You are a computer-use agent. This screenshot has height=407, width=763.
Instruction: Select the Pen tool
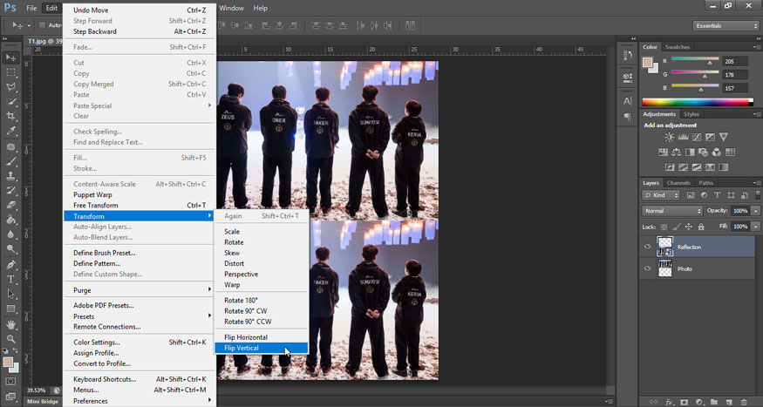click(11, 264)
